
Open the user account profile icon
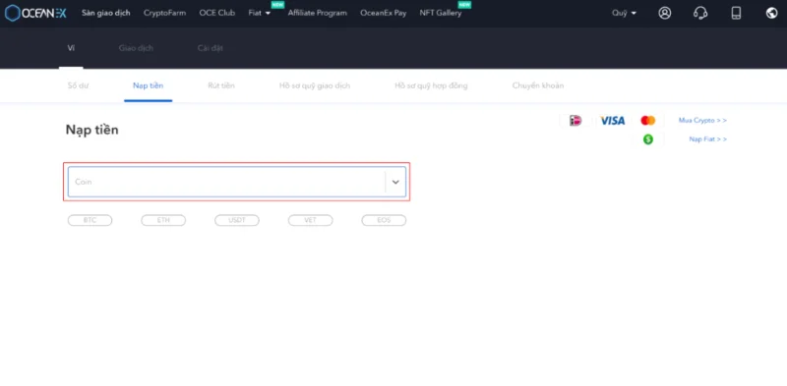[665, 13]
